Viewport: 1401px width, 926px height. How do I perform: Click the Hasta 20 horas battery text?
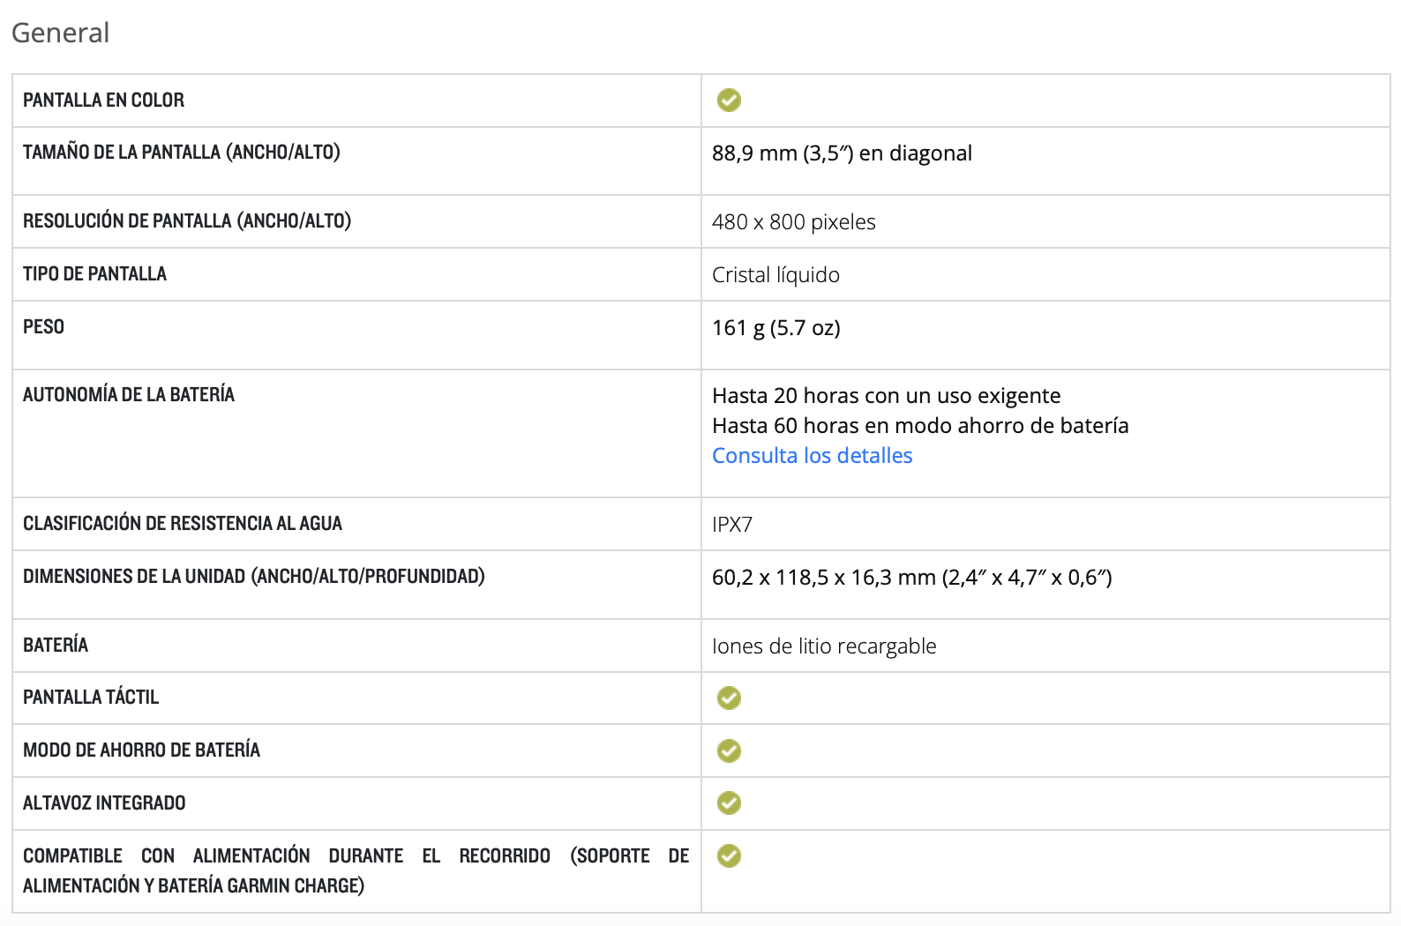point(886,396)
